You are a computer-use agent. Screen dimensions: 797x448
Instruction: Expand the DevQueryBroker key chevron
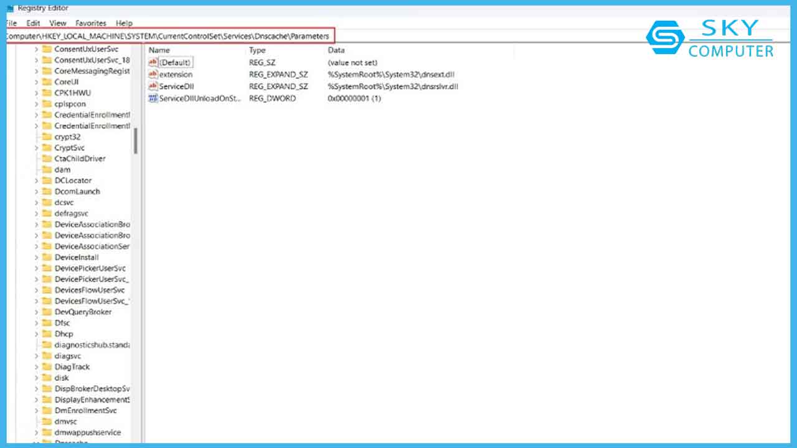click(x=36, y=312)
